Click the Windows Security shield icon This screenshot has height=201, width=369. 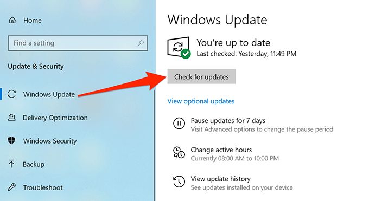(11, 141)
